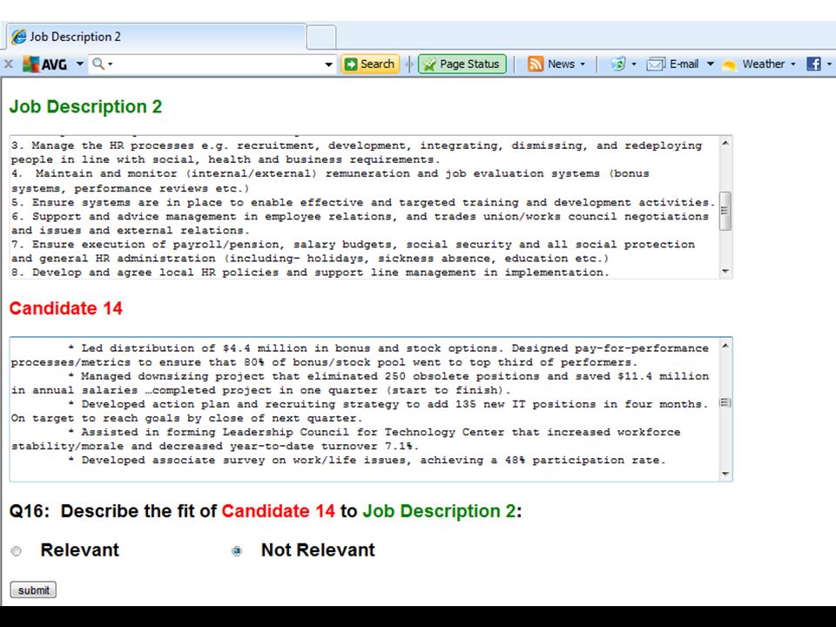
Task: Click the Page Status button
Action: point(462,64)
